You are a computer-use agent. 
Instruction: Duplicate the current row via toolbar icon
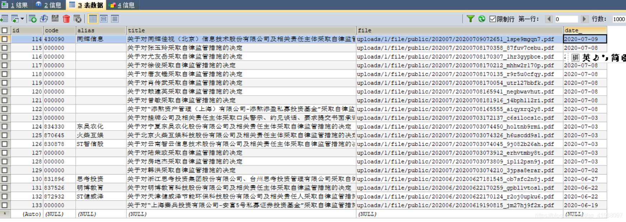(44, 19)
